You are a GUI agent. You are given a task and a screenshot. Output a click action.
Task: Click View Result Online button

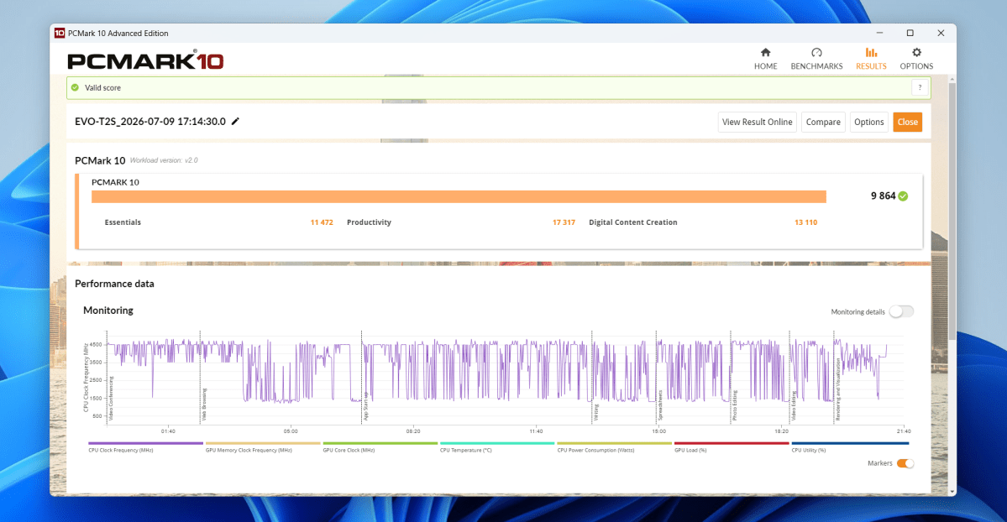coord(758,122)
